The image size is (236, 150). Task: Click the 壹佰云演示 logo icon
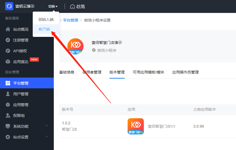pyautogui.click(x=9, y=6)
